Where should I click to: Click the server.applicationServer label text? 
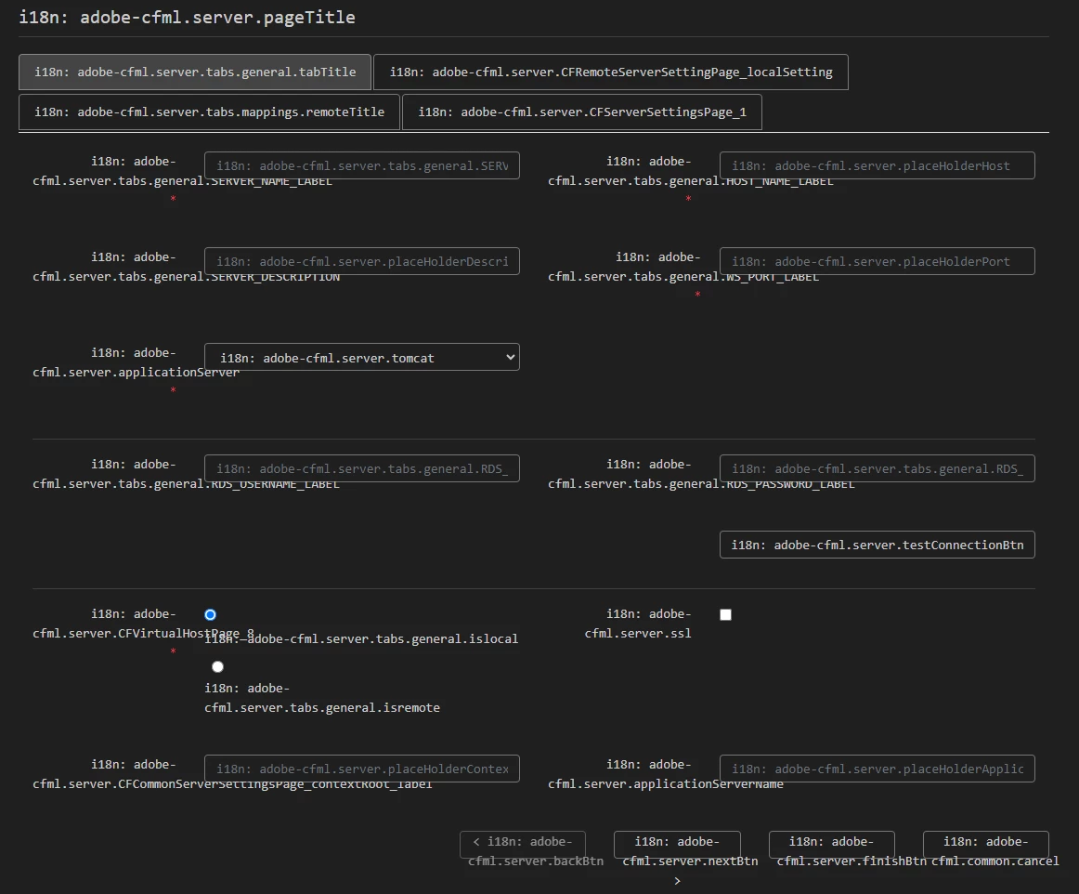136,363
